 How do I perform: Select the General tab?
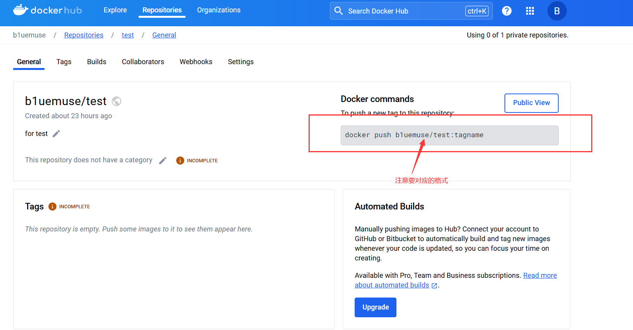(29, 62)
